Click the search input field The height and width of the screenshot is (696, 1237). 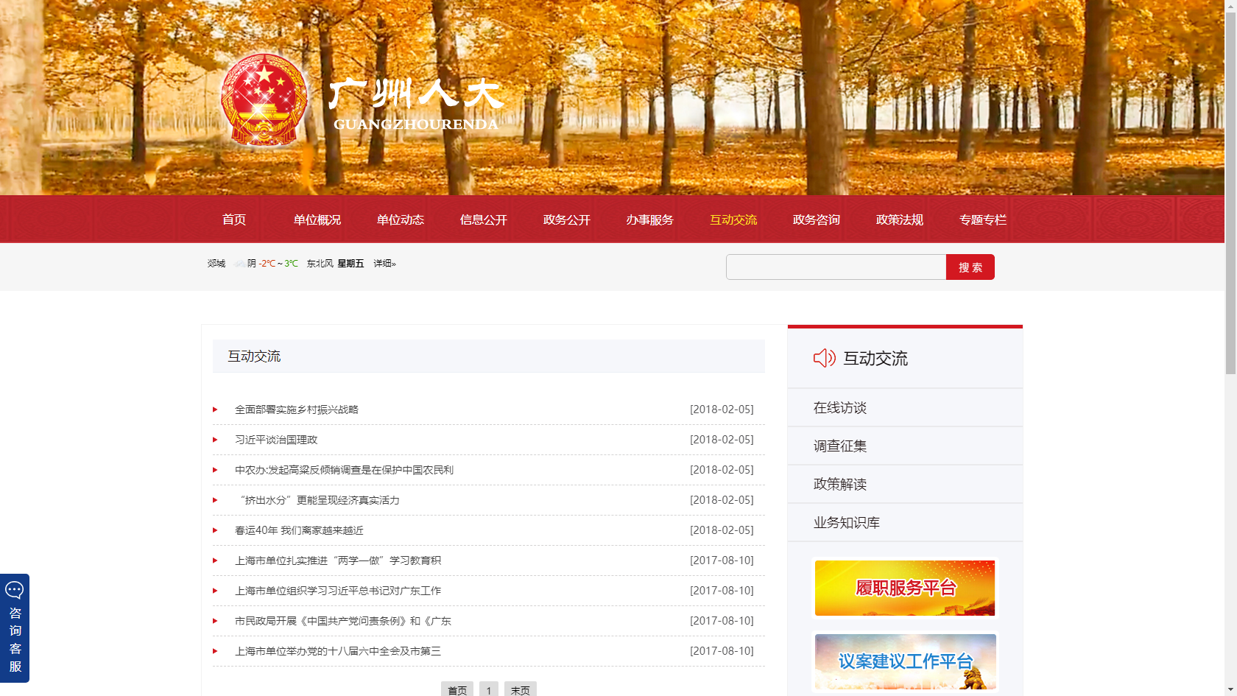tap(836, 267)
